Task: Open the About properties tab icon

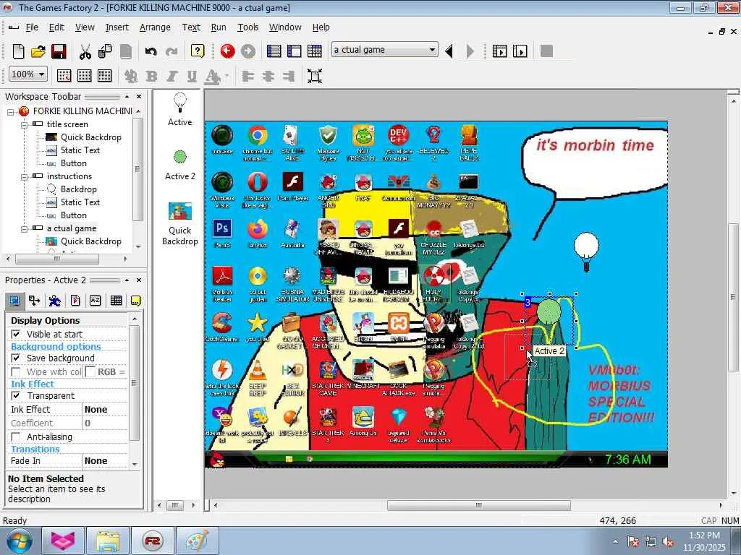Action: 135,301
